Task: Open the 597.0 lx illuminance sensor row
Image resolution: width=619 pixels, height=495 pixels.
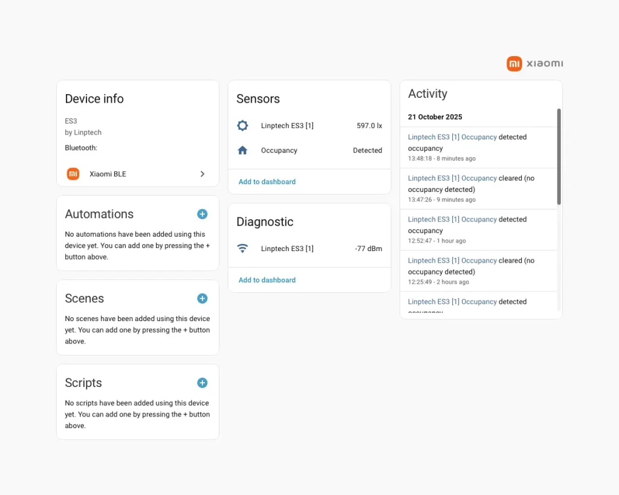Action: coord(309,126)
